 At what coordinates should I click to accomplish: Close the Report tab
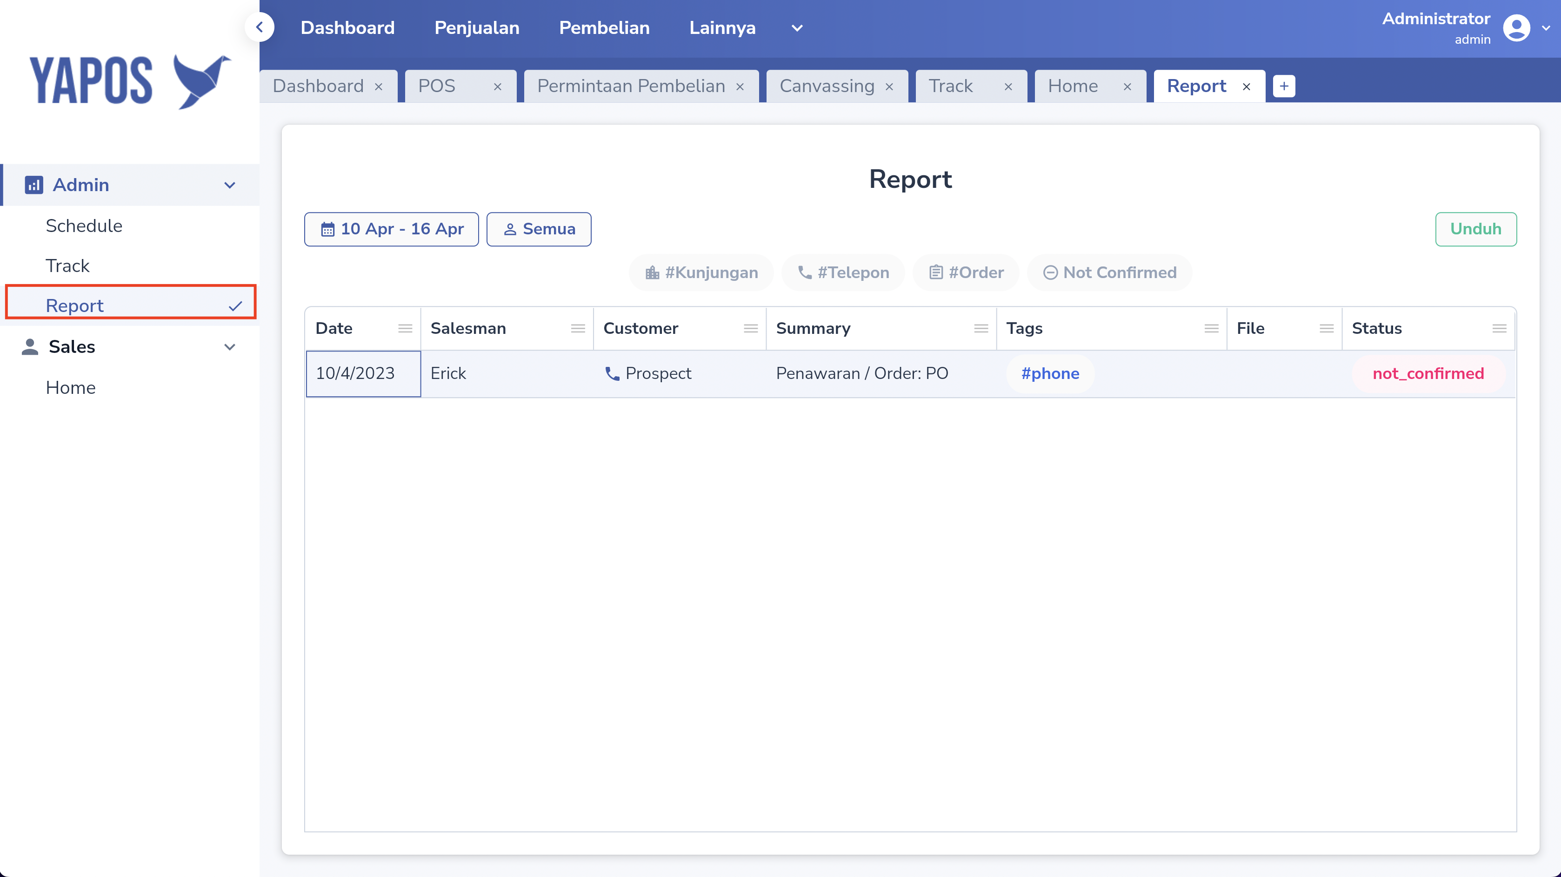[1247, 86]
